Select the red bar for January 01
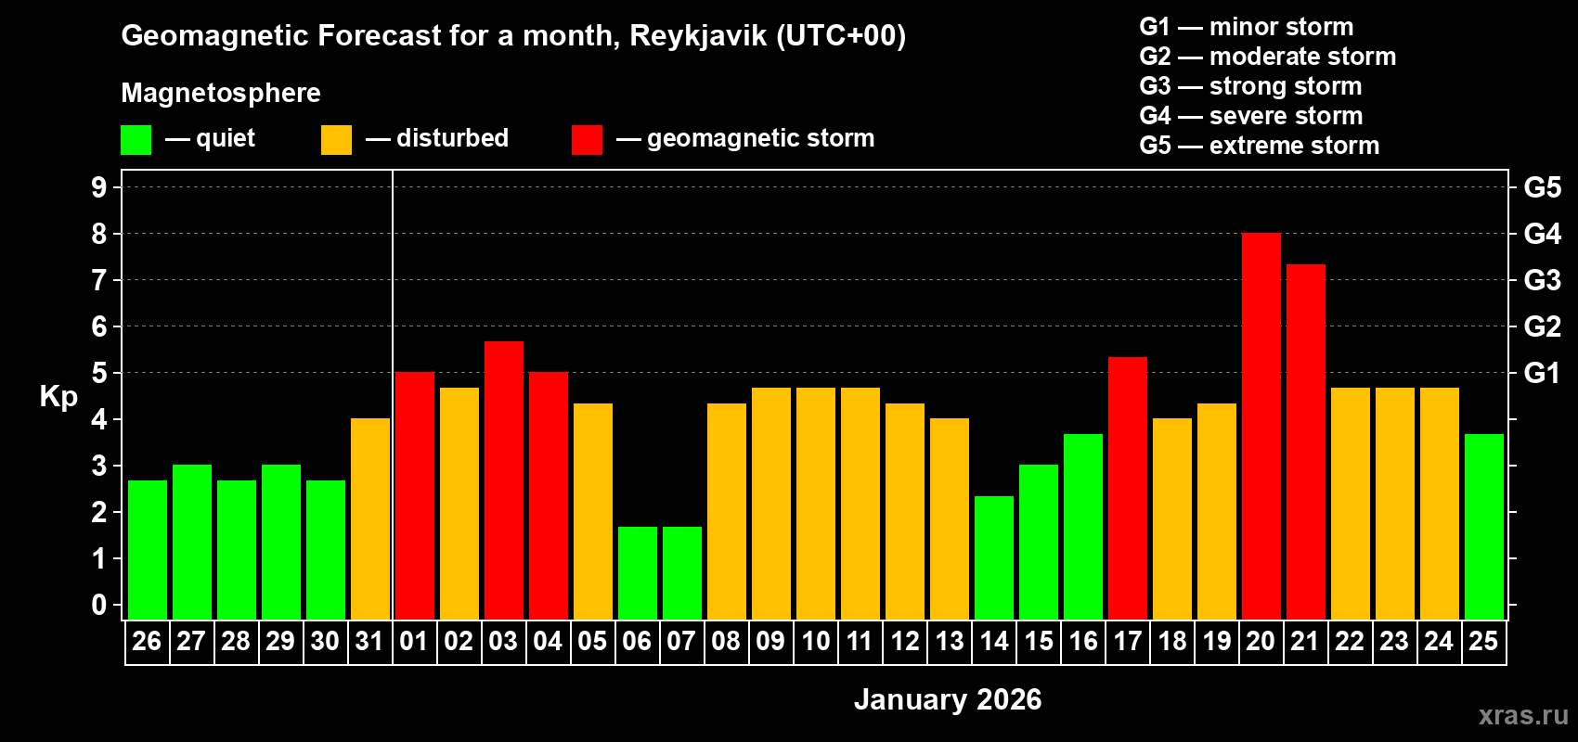This screenshot has height=742, width=1578. (x=414, y=496)
